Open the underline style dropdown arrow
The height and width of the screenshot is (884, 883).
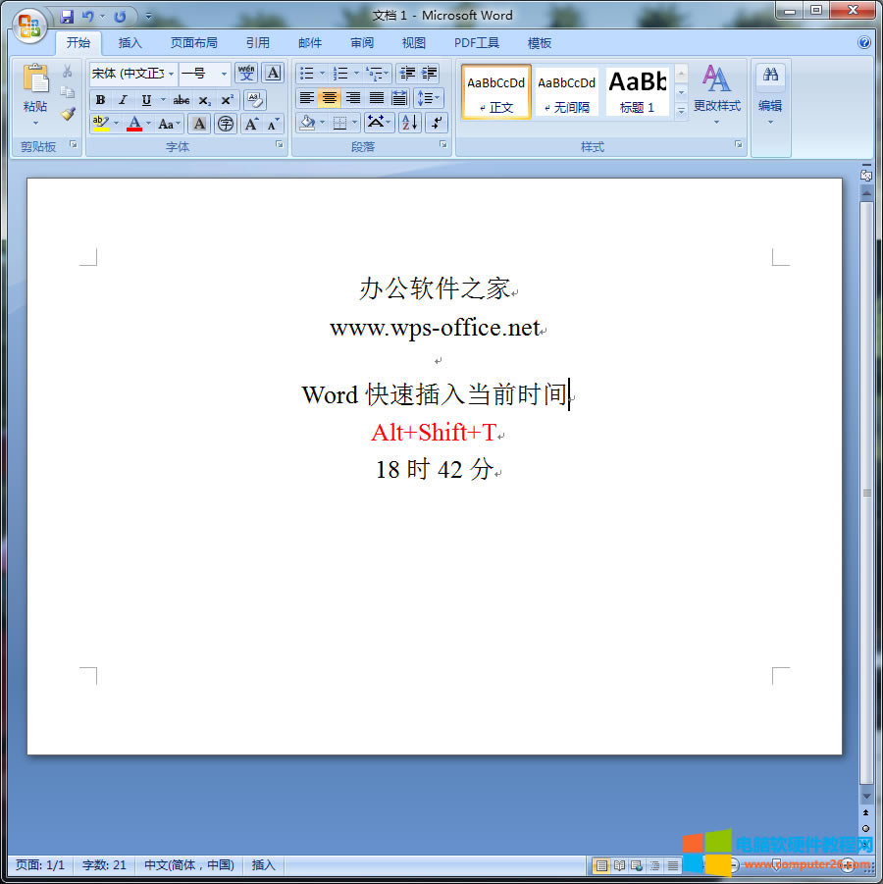tap(163, 99)
